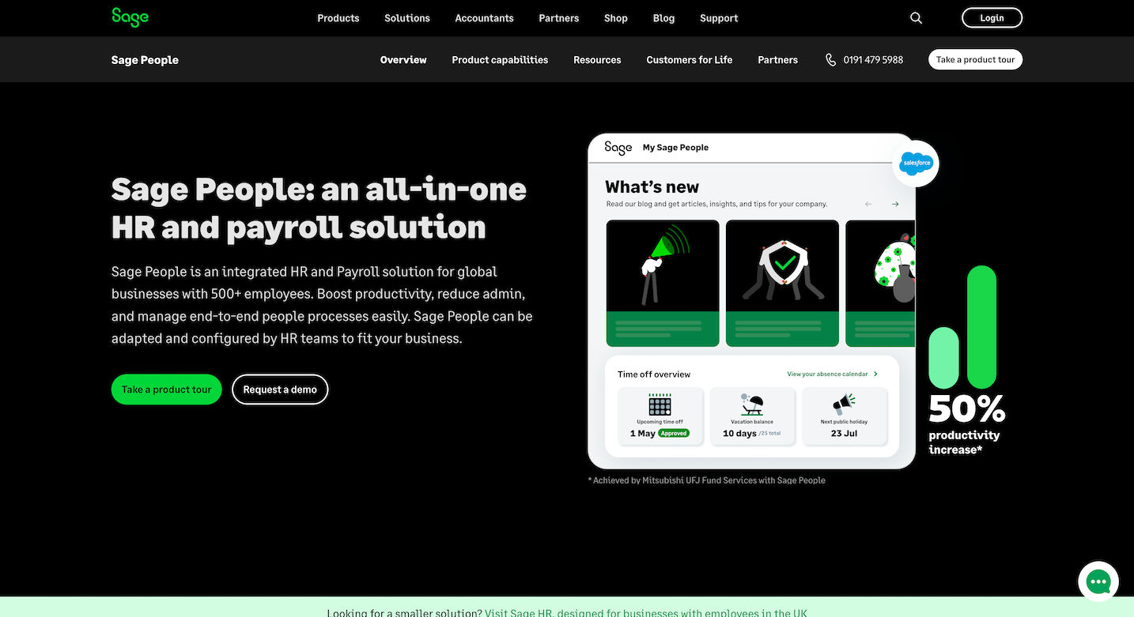Click the 50% productivity increase text
Viewport: 1134px width, 617px height.
pos(966,425)
